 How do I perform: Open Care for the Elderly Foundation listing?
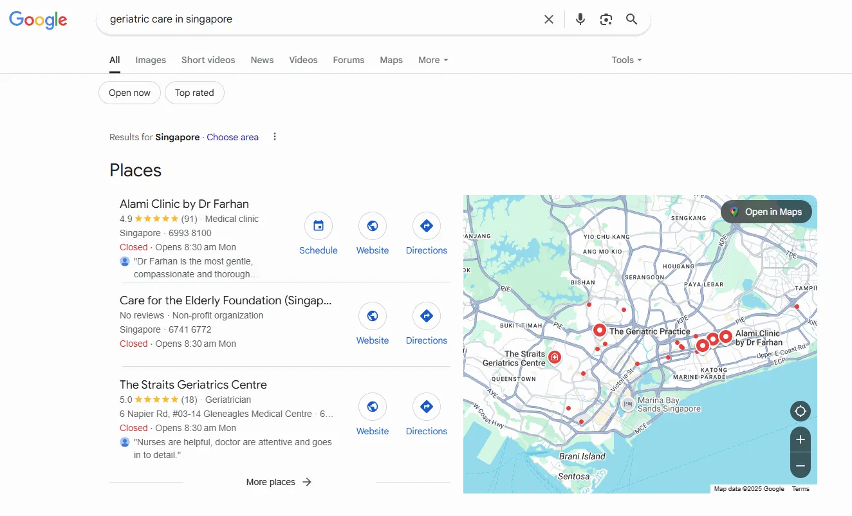click(x=226, y=300)
